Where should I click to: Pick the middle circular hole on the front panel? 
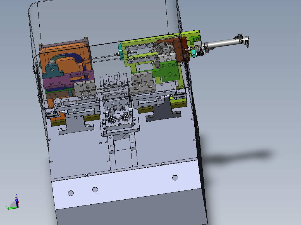pyautogui.click(x=95, y=190)
